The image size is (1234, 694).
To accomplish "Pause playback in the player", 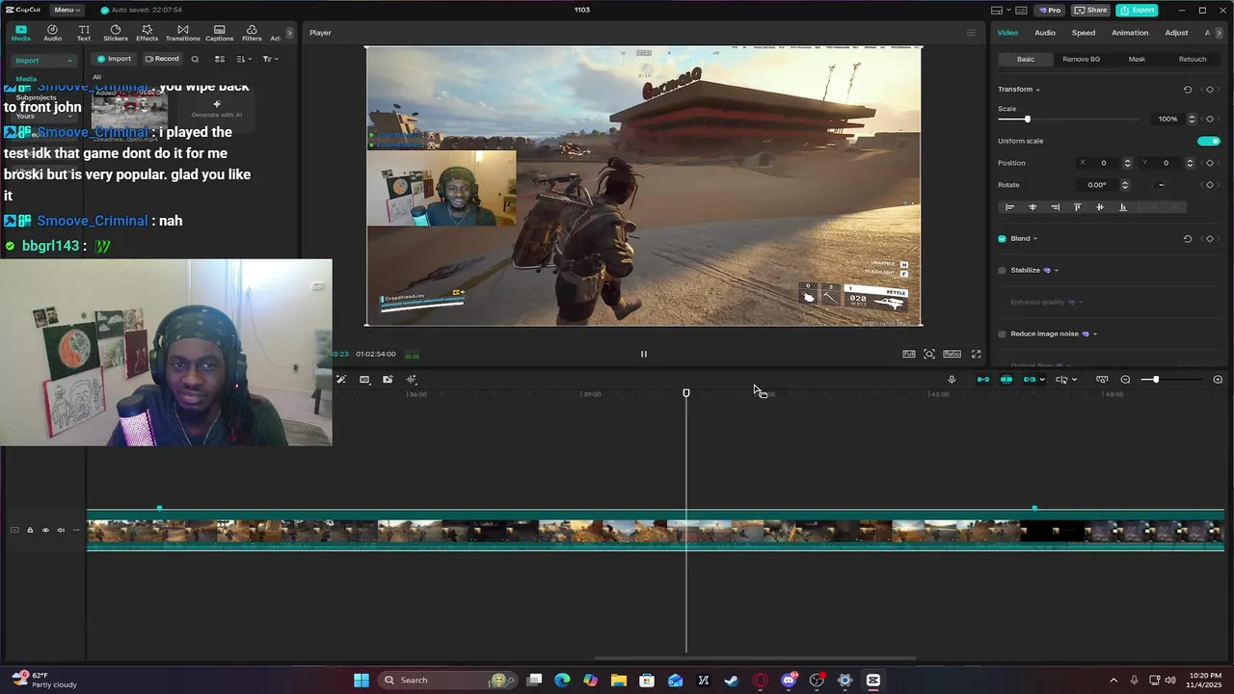I will 644,354.
